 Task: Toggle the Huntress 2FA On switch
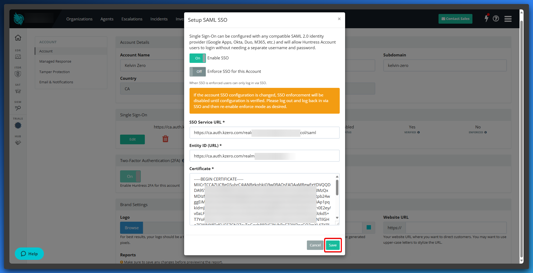point(130,177)
